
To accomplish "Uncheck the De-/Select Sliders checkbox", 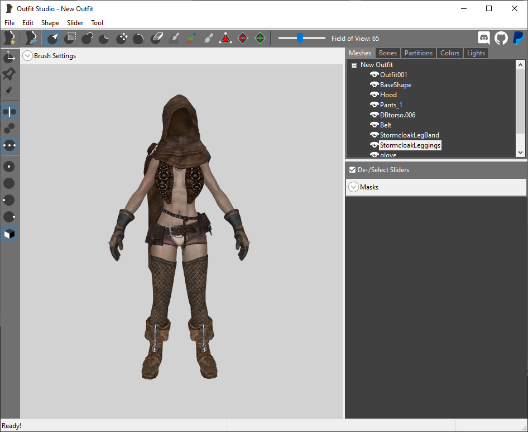I will [353, 170].
